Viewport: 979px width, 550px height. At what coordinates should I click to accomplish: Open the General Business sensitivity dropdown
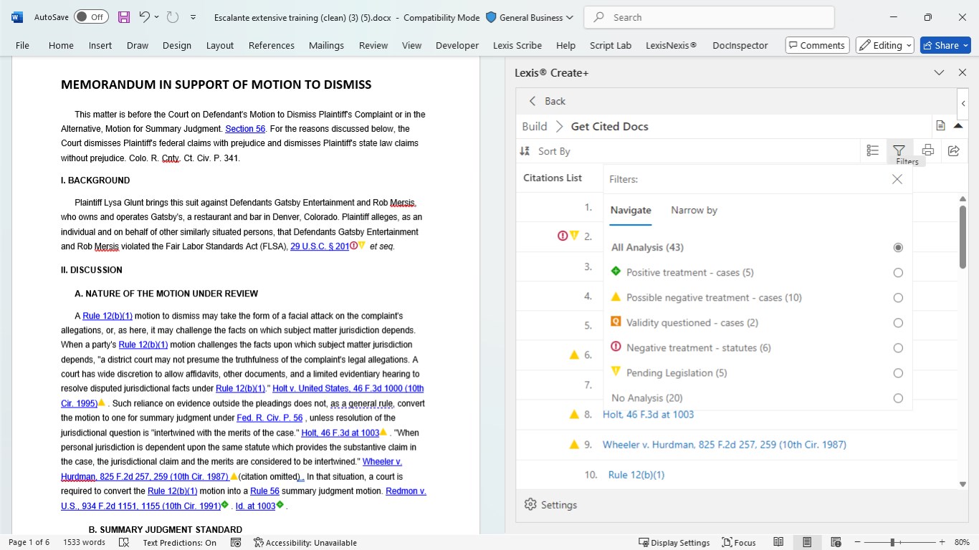coord(530,17)
